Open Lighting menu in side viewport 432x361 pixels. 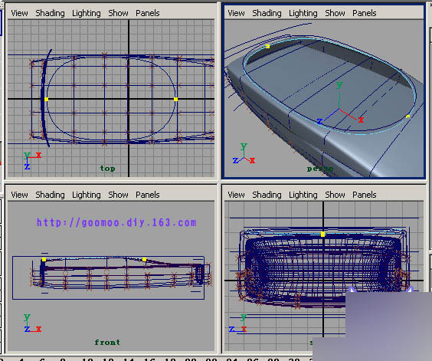tap(303, 195)
